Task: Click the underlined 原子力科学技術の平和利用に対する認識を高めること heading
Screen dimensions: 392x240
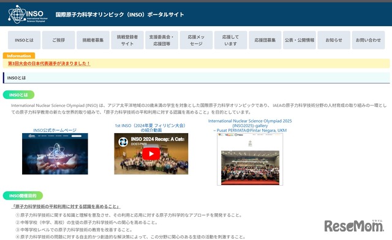Action: click(66, 206)
